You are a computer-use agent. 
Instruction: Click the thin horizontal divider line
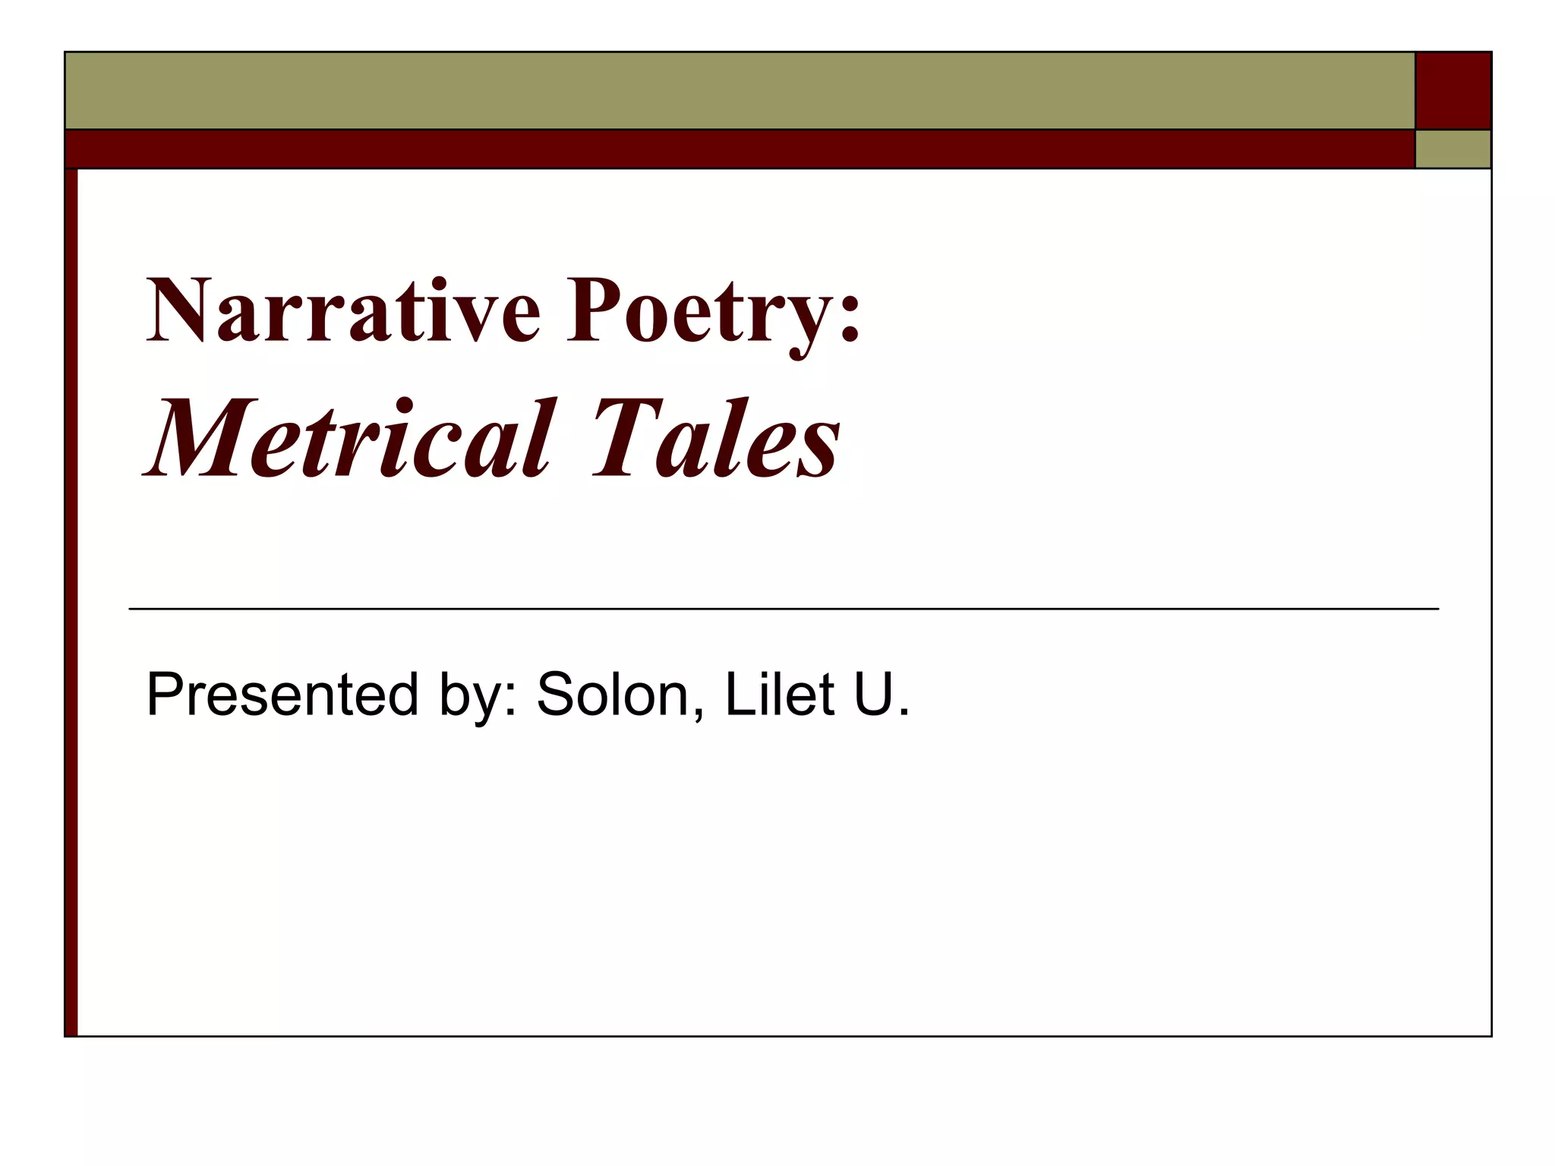(x=782, y=609)
